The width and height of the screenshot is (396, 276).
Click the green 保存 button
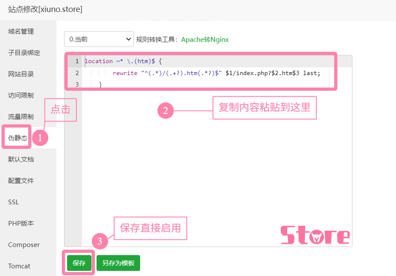pos(79,263)
